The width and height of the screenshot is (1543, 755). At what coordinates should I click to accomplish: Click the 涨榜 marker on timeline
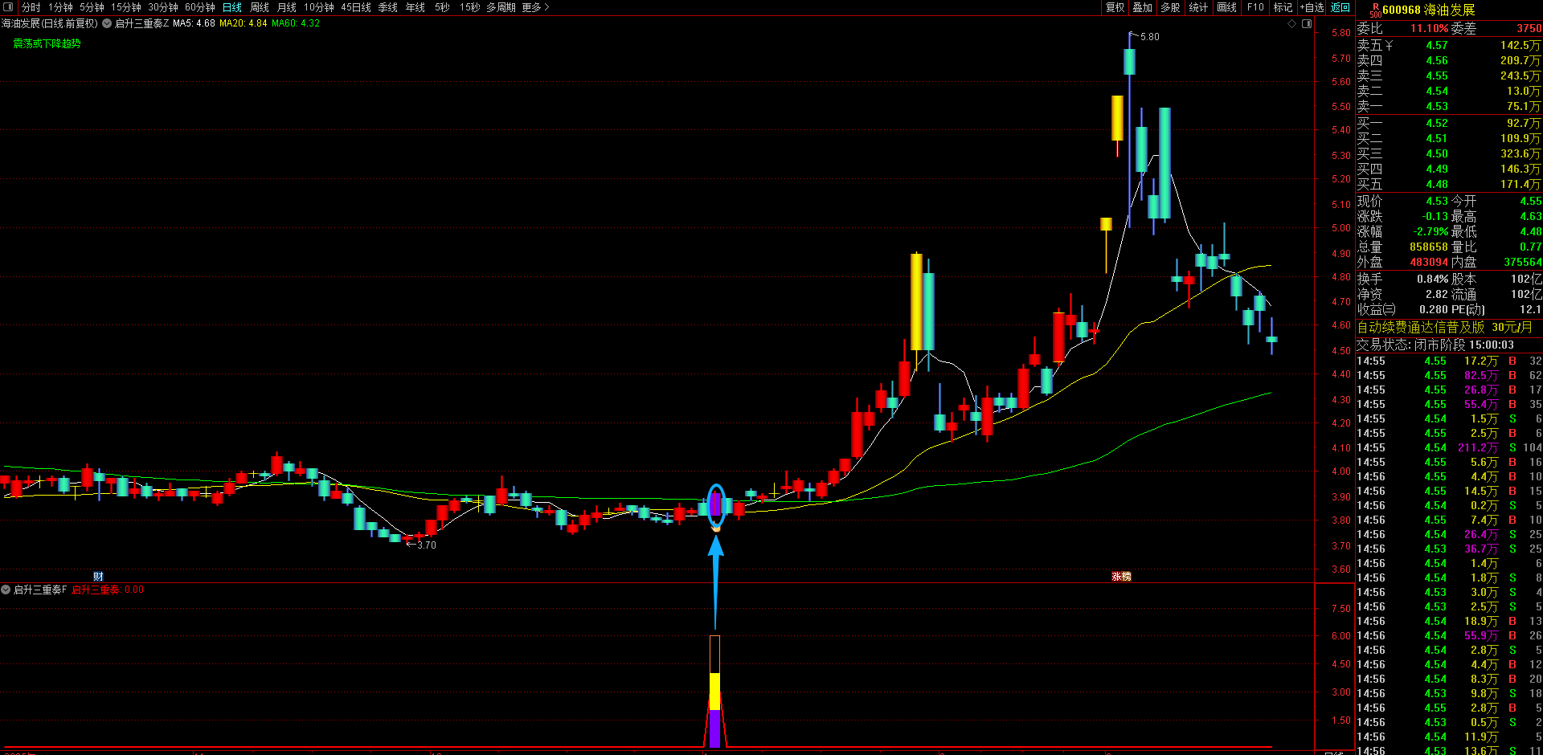pyautogui.click(x=1121, y=576)
